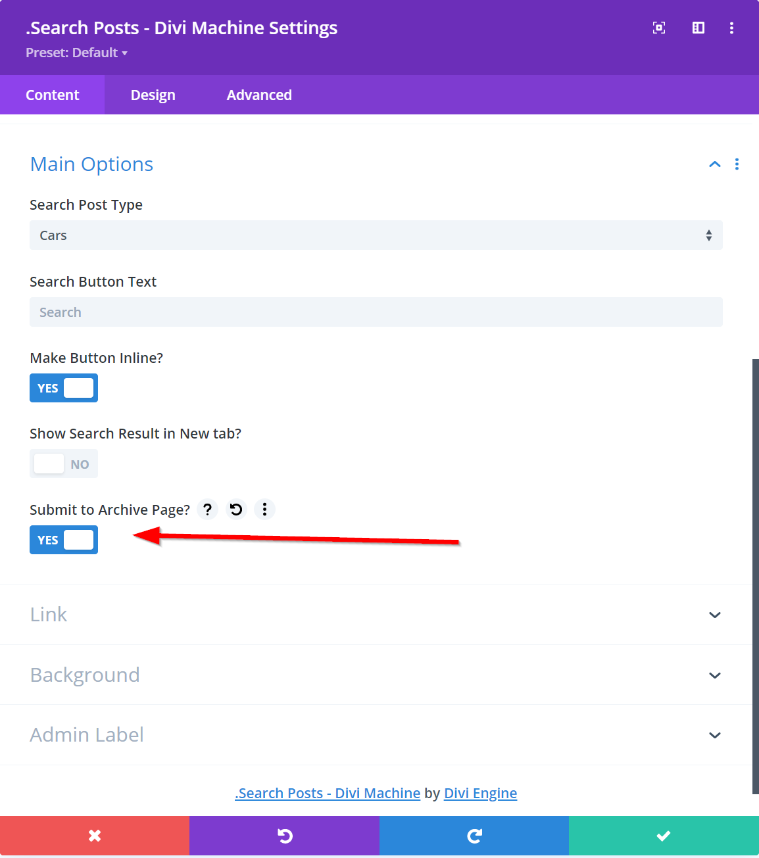Reset the Submit to Archive Page setting
Screen dimensions: 759x858
236,510
